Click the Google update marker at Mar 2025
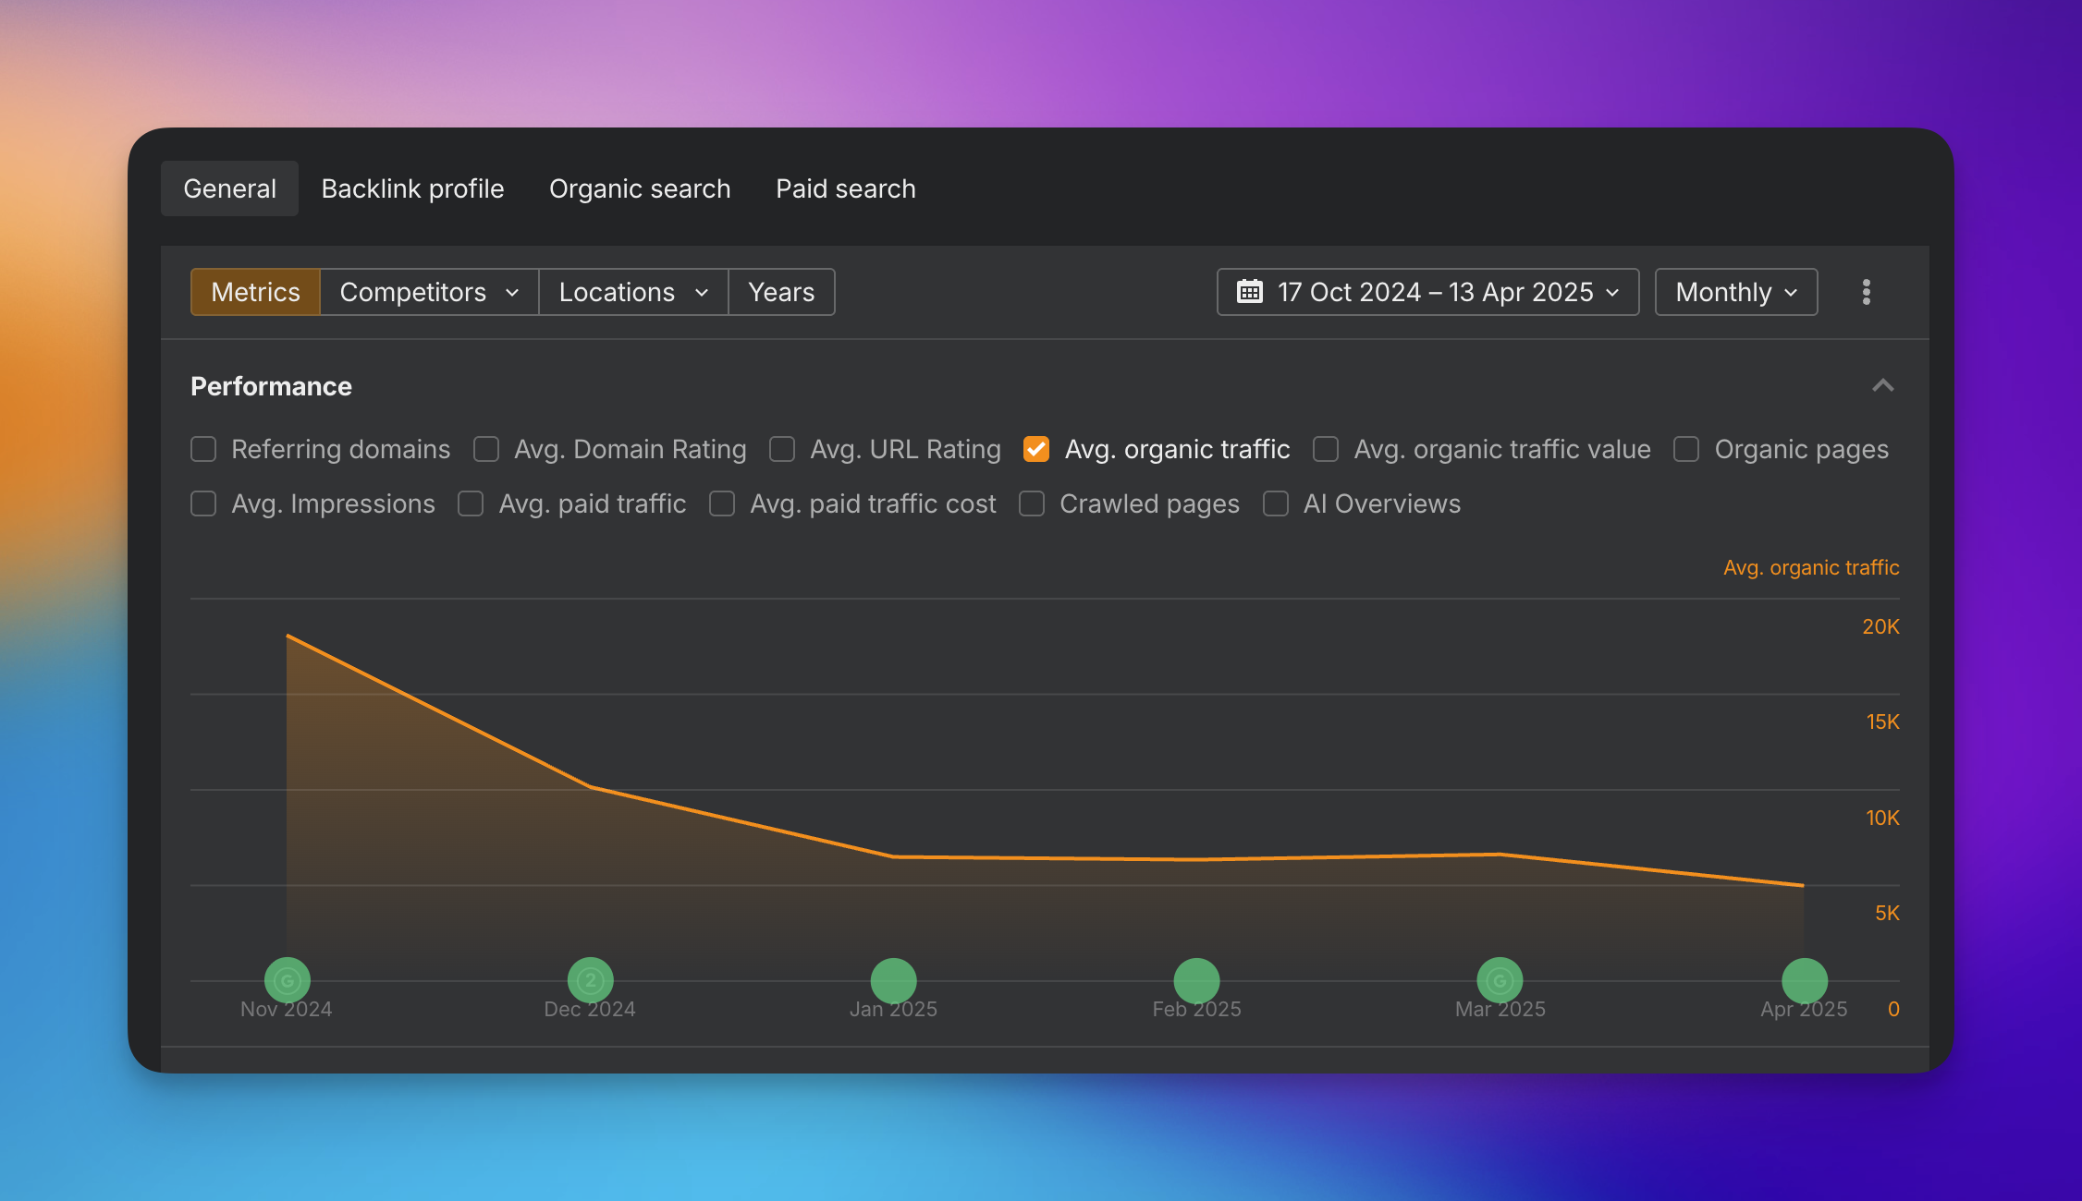The width and height of the screenshot is (2082, 1201). click(1500, 980)
